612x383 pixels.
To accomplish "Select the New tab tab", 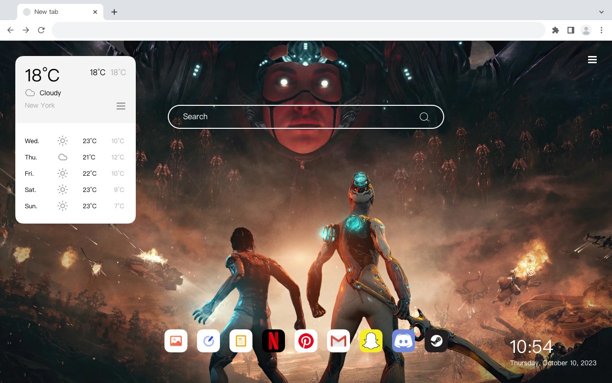I will [x=60, y=12].
